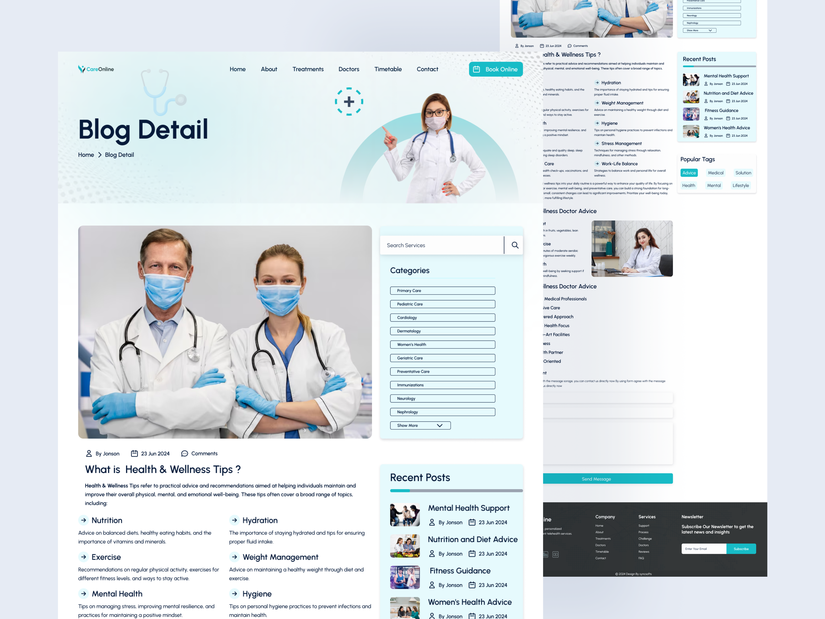Click the Subscribe newsletter button
This screenshot has height=619, width=825.
click(741, 549)
